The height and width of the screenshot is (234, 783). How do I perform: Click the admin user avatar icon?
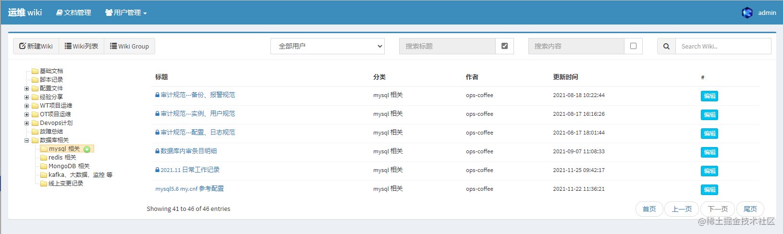[x=747, y=12]
